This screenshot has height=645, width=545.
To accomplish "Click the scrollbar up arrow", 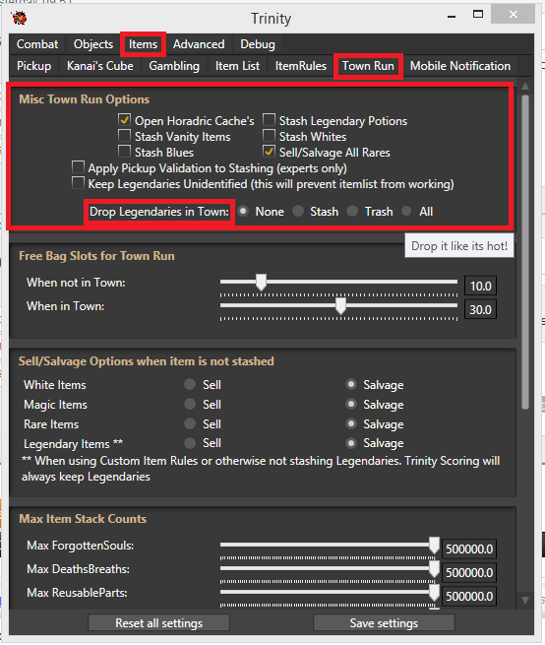I will (525, 86).
